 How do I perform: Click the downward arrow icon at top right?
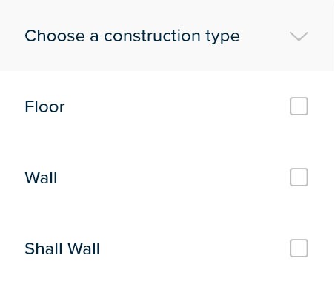coord(299,36)
